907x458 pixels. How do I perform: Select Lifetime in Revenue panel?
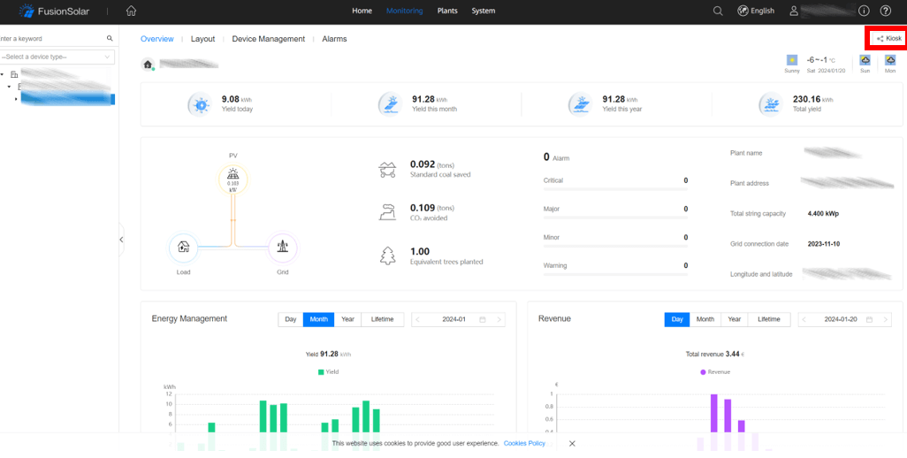tap(769, 319)
